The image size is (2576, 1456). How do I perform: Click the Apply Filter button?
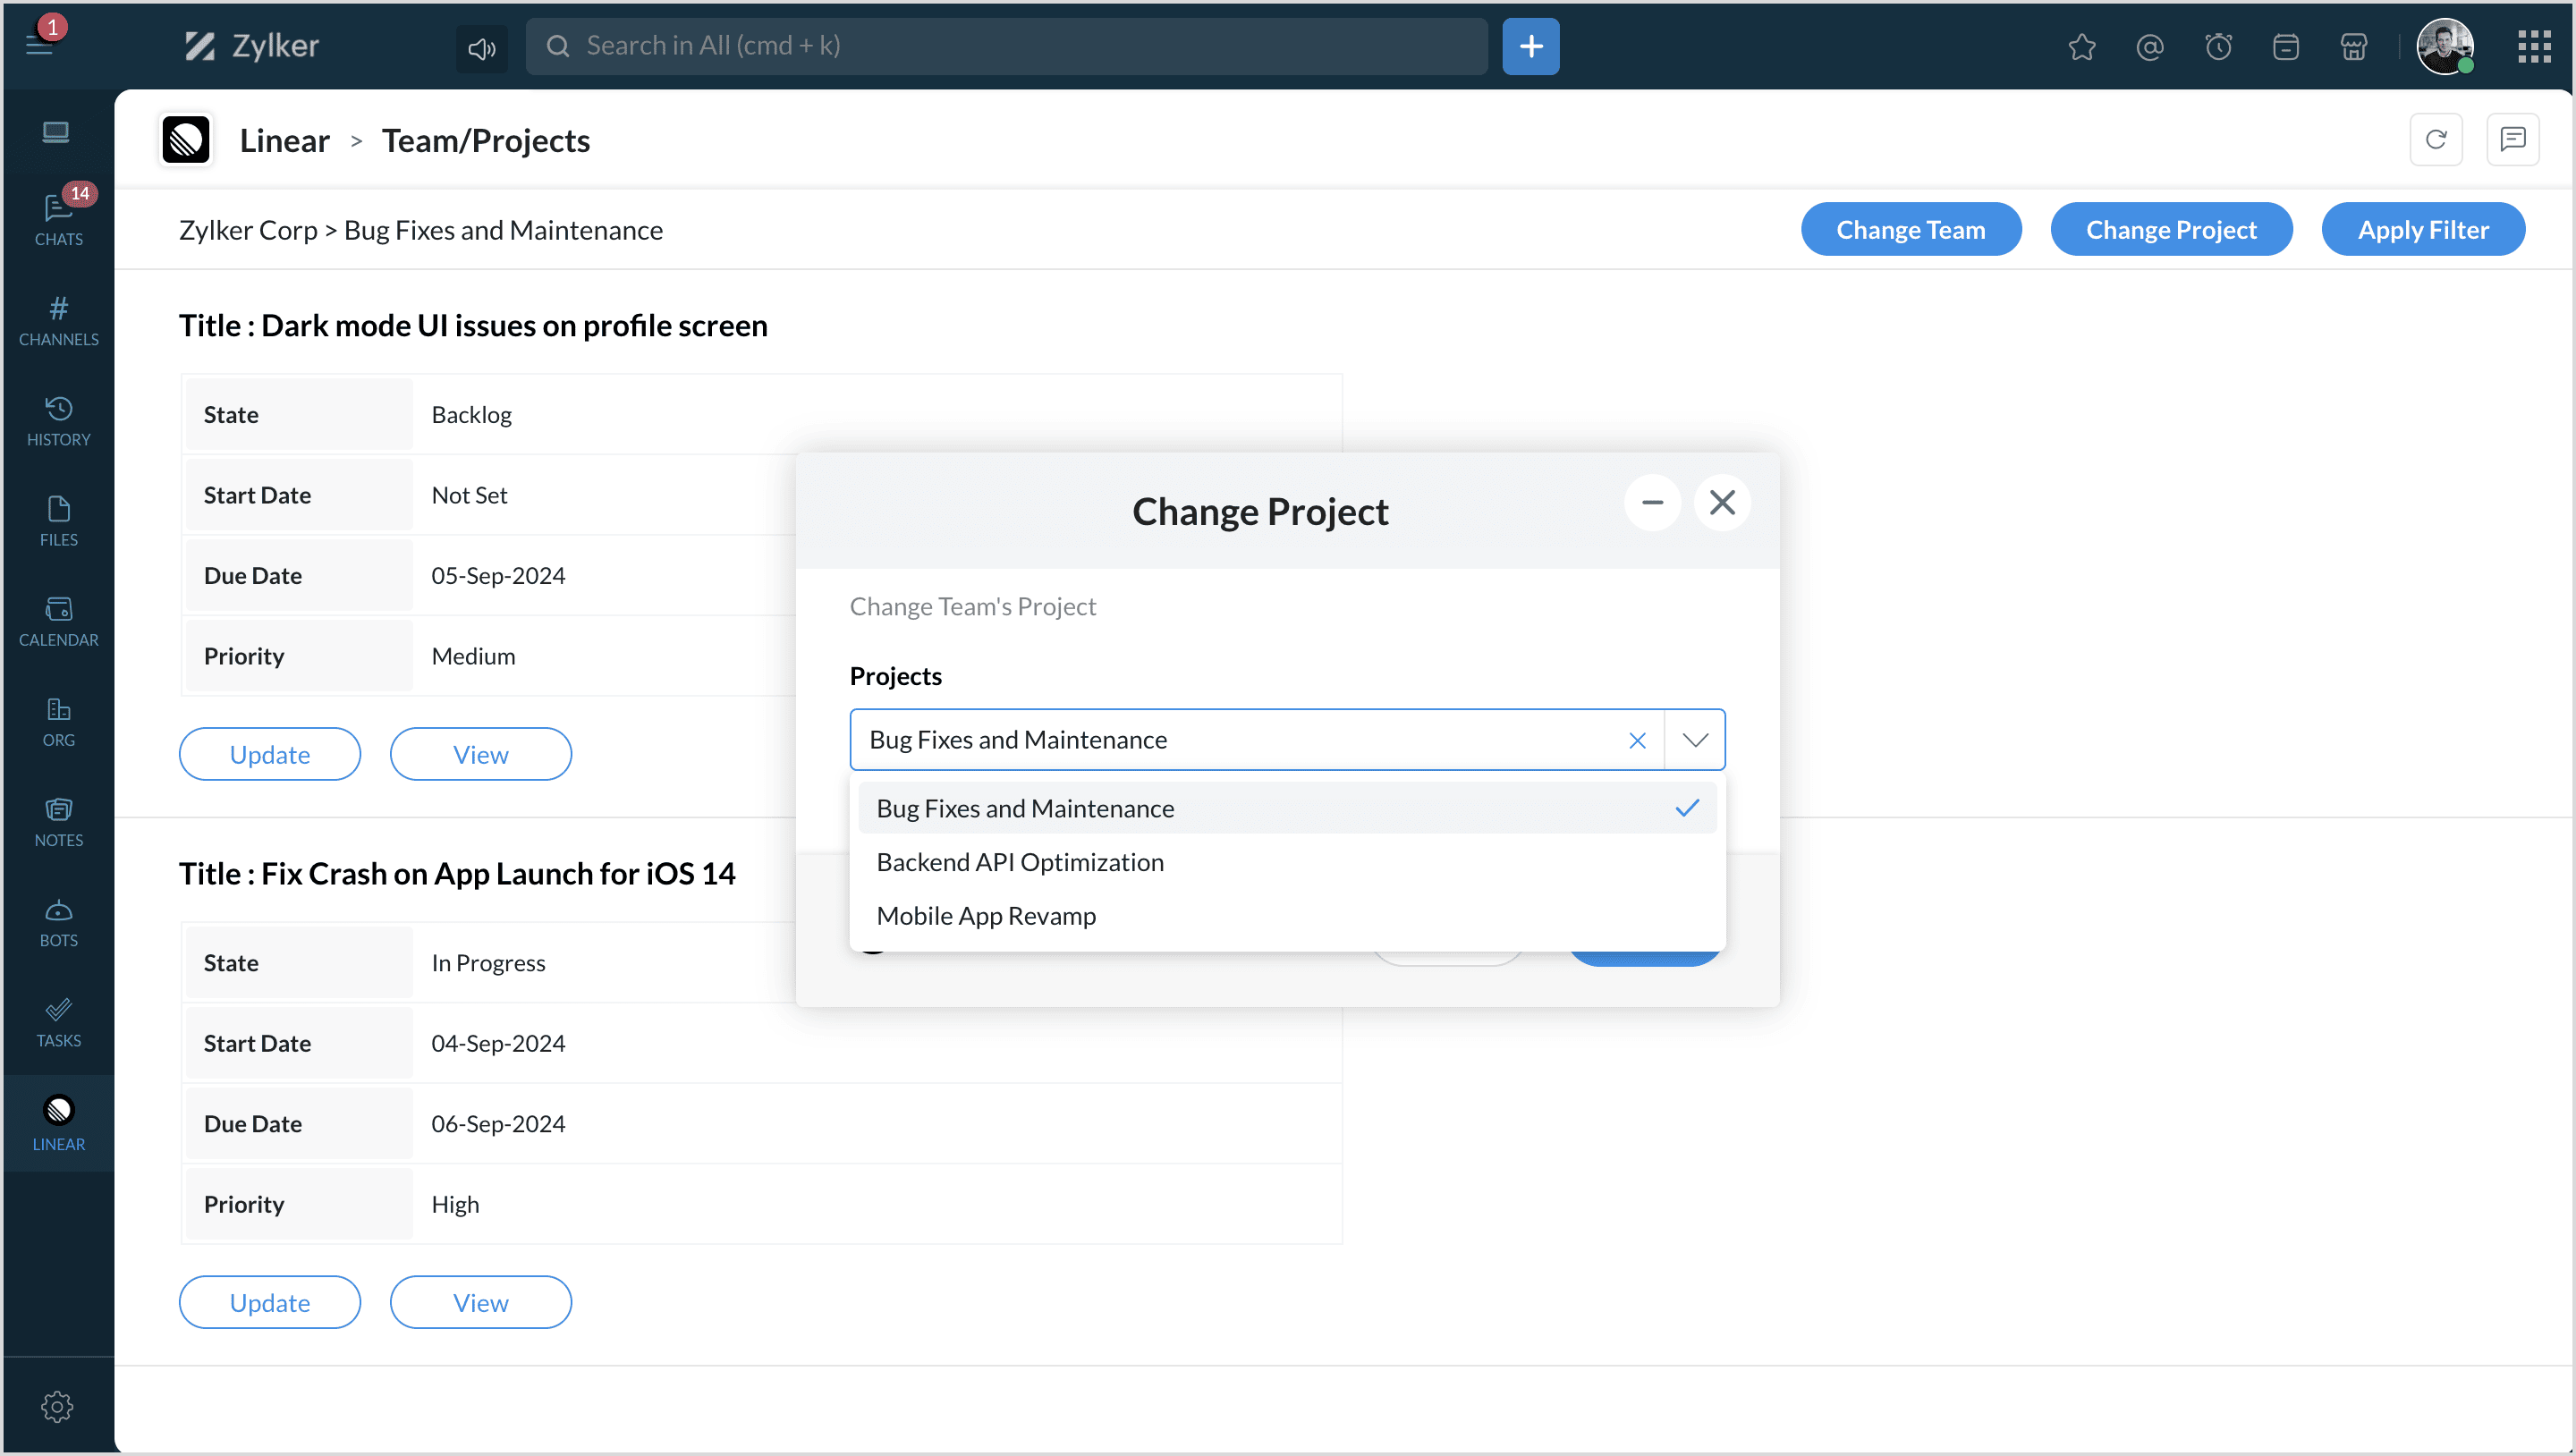[x=2422, y=230]
